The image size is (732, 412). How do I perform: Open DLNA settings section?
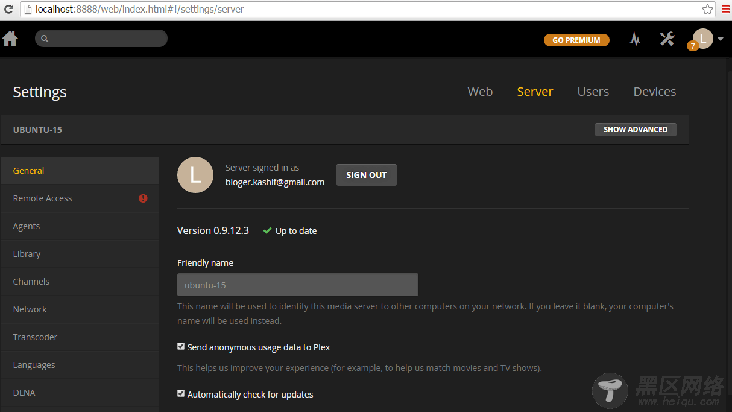point(80,393)
